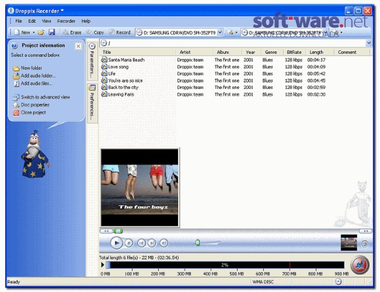Image resolution: width=380 pixels, height=292 pixels.
Task: Sort by the Genre column header
Action: coord(272,52)
